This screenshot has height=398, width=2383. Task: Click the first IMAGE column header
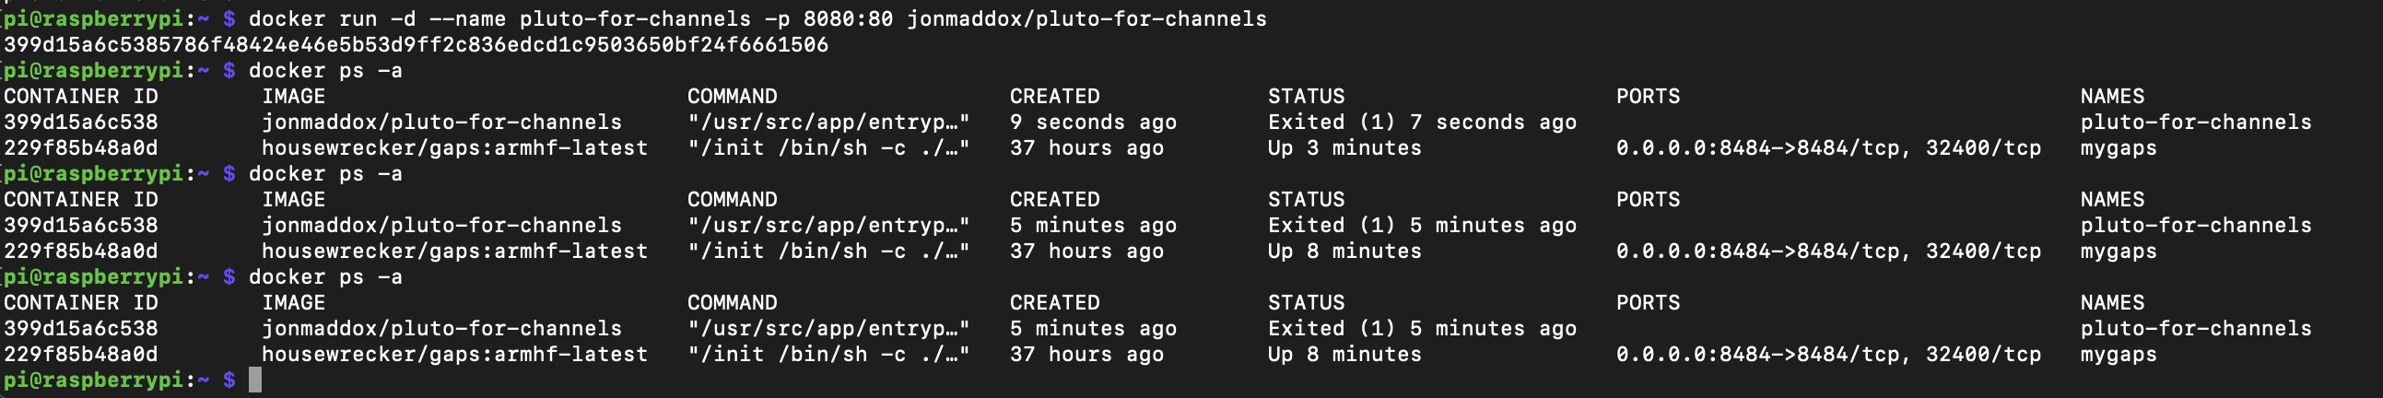coord(293,96)
